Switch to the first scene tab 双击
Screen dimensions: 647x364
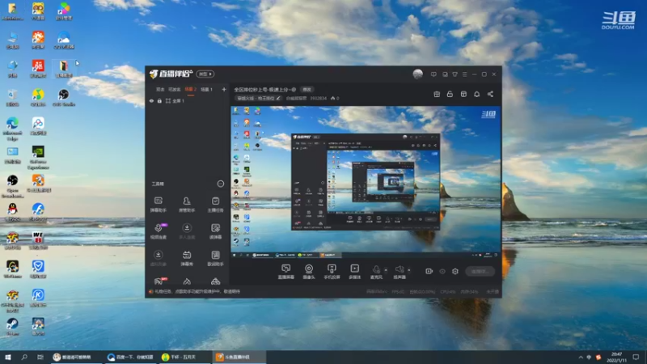click(x=160, y=89)
